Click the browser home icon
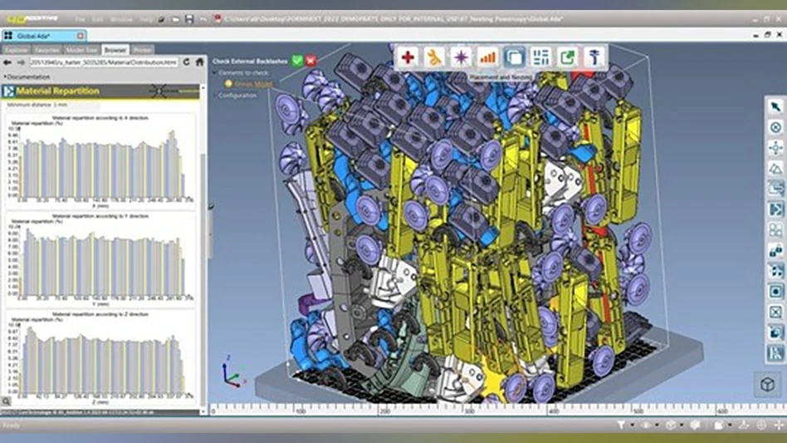Screen dimensions: 787x443 coord(199,62)
